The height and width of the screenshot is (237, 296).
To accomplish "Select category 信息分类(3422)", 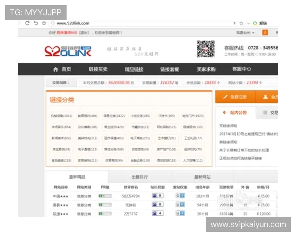I will tap(114, 116).
